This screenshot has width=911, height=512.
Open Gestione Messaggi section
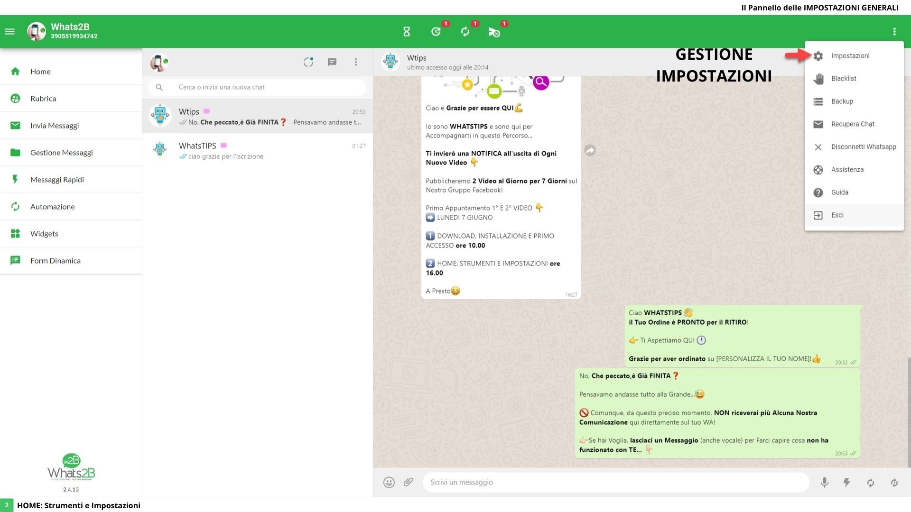pos(71,153)
